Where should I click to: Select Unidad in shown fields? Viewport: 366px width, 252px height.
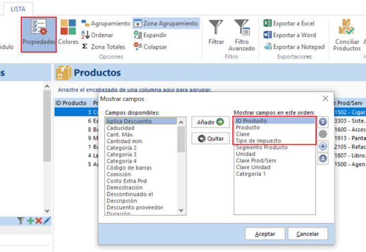tap(275, 154)
